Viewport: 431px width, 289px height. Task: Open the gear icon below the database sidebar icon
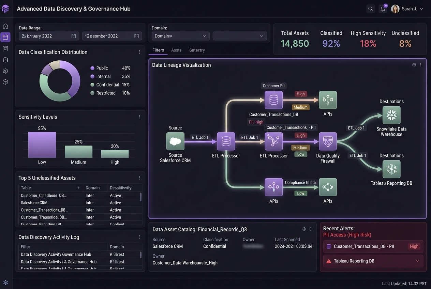[5, 71]
